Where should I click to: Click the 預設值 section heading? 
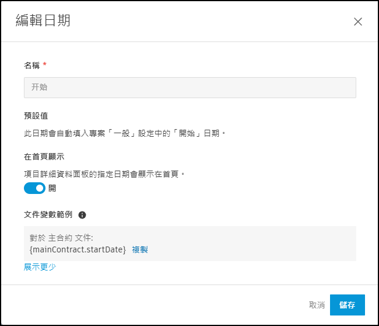(36, 116)
